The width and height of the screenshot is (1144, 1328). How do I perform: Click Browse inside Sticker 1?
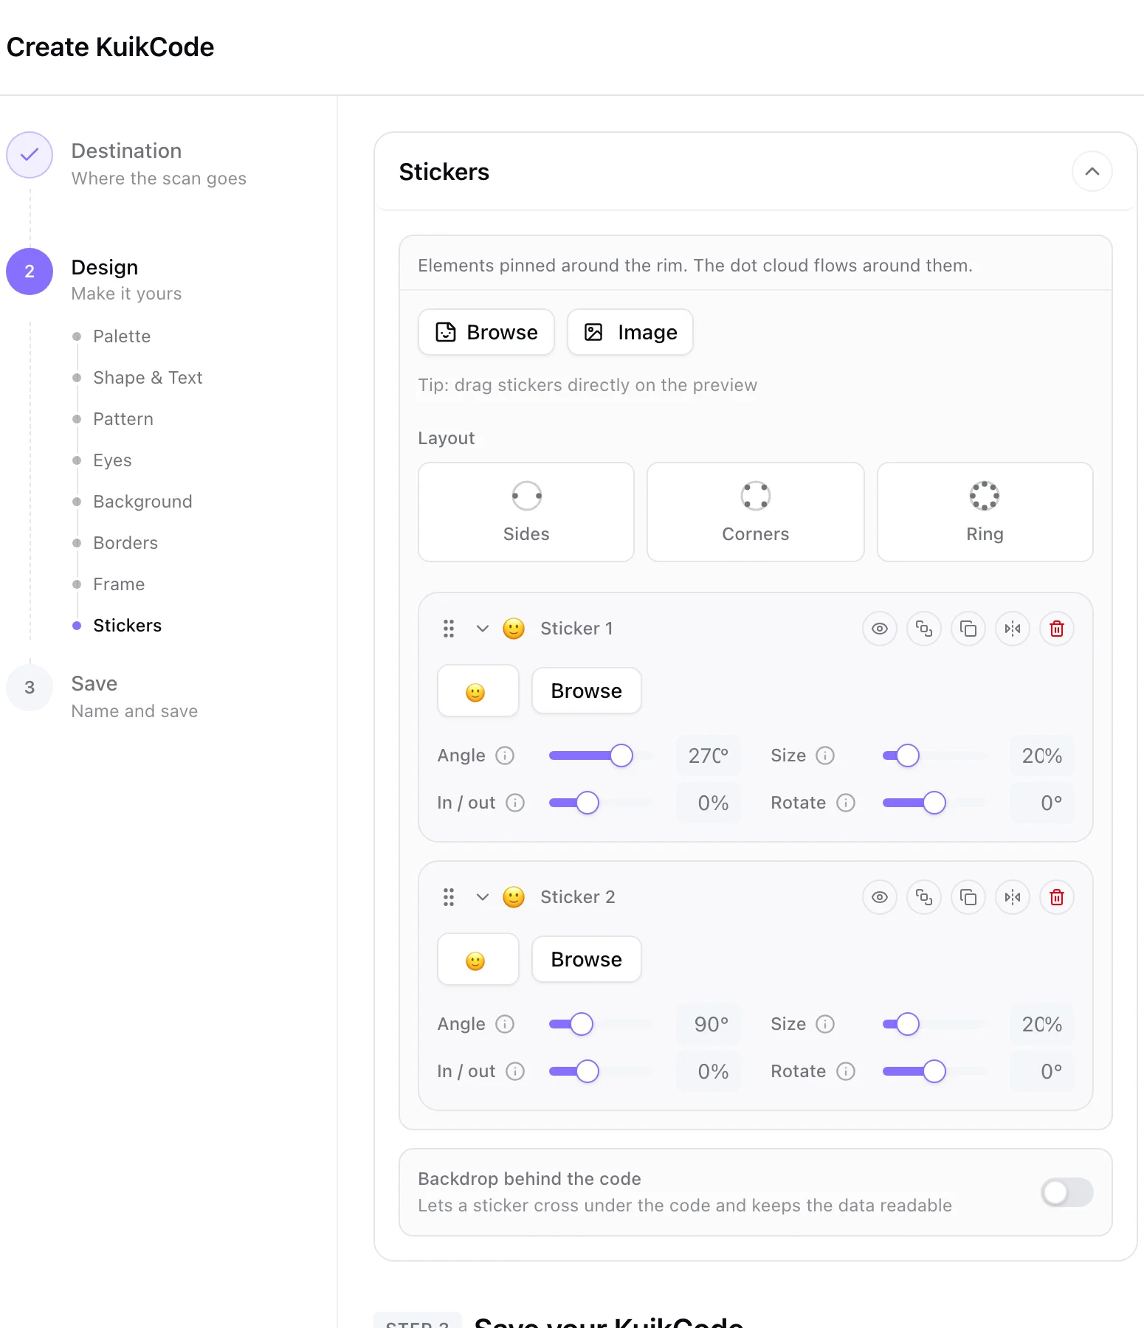(587, 691)
